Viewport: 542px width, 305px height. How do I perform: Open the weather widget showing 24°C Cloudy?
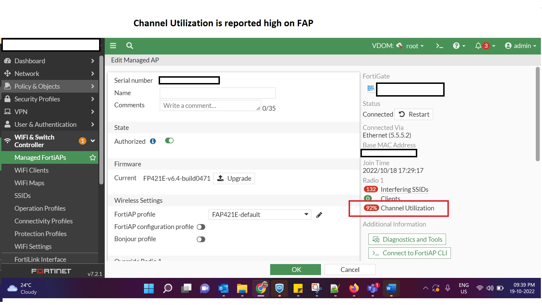coord(22,288)
